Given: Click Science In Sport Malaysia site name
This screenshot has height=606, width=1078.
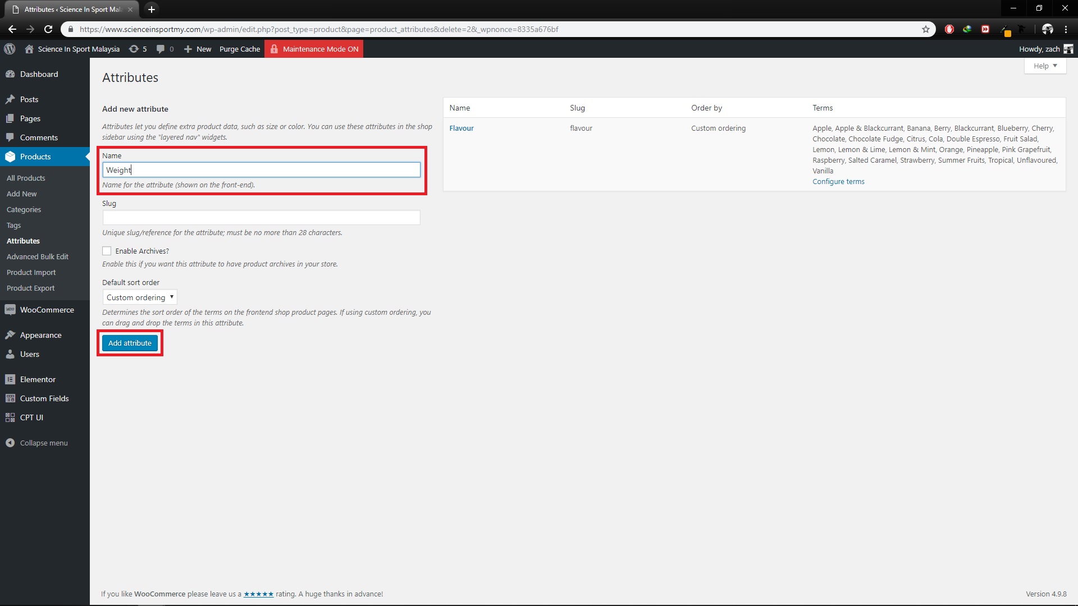Looking at the screenshot, I should 79,49.
